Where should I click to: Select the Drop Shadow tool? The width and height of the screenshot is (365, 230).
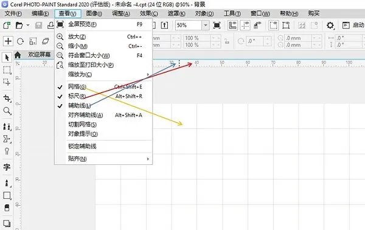(7, 223)
